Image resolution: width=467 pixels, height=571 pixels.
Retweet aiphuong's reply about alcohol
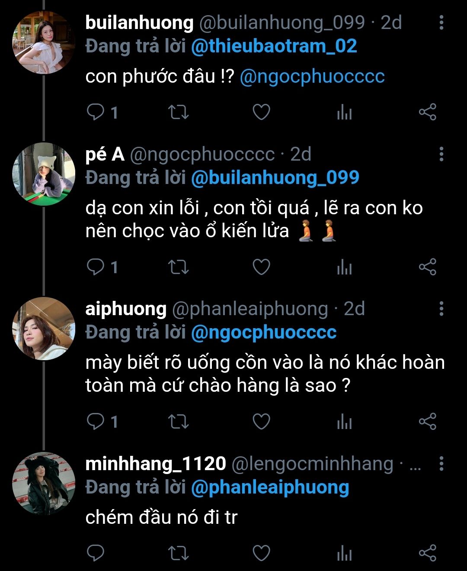178,422
